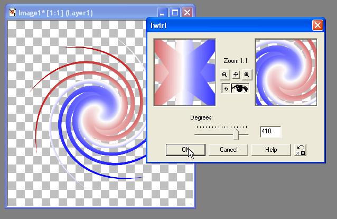Close the Image1 window
The image size is (337, 219).
click(187, 13)
